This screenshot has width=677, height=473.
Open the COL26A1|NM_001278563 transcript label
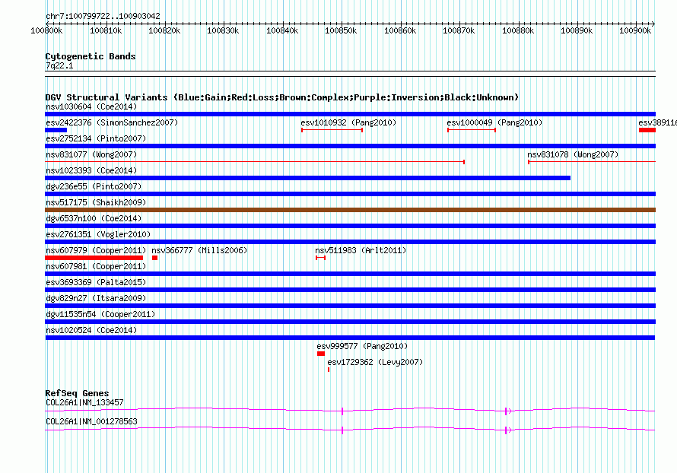[91, 421]
